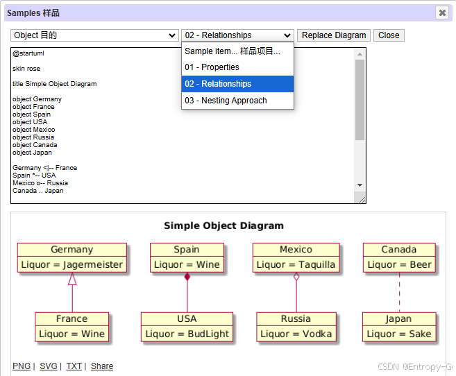The image size is (456, 376).
Task: Click 'Liquor = Beer' in Canada box
Action: (x=399, y=264)
